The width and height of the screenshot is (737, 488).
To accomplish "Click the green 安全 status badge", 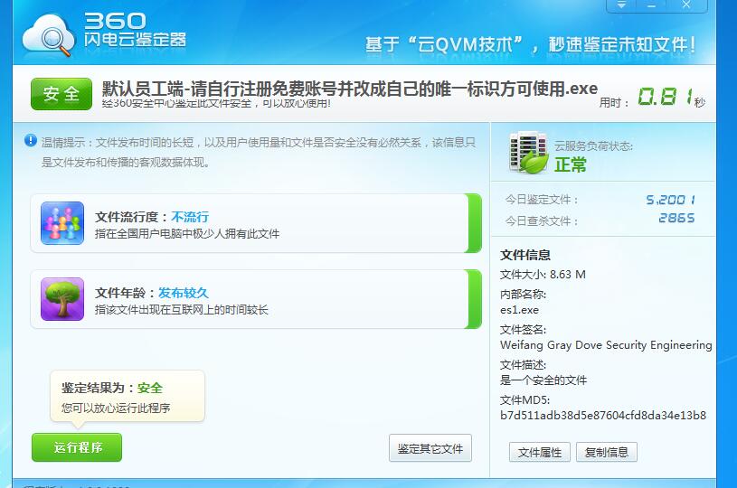I will pos(61,94).
